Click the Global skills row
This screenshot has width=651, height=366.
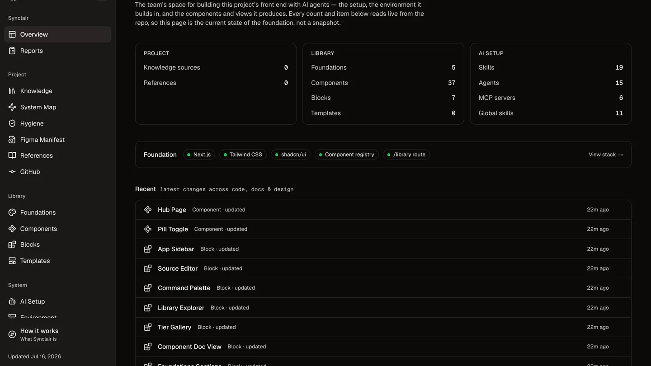[551, 113]
